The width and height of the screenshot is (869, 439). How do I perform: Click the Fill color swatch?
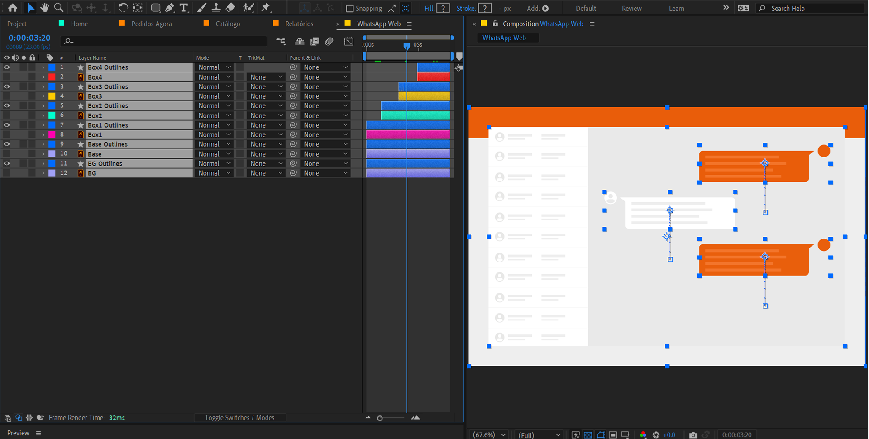(444, 8)
